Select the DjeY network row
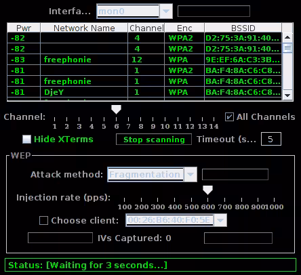This screenshot has height=275, width=301. [x=144, y=92]
